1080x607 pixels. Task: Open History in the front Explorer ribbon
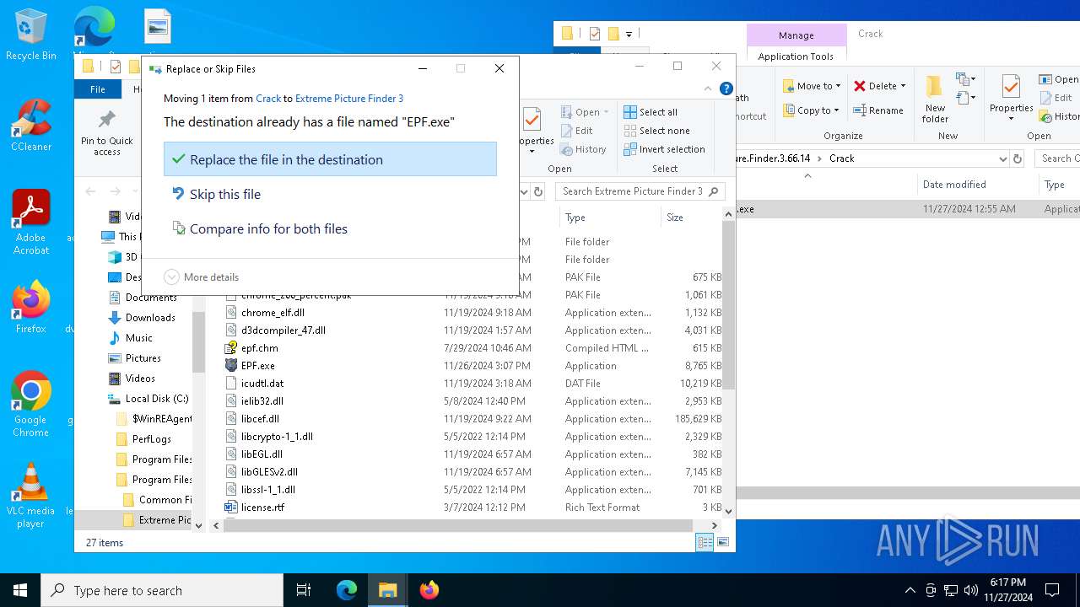coord(583,149)
